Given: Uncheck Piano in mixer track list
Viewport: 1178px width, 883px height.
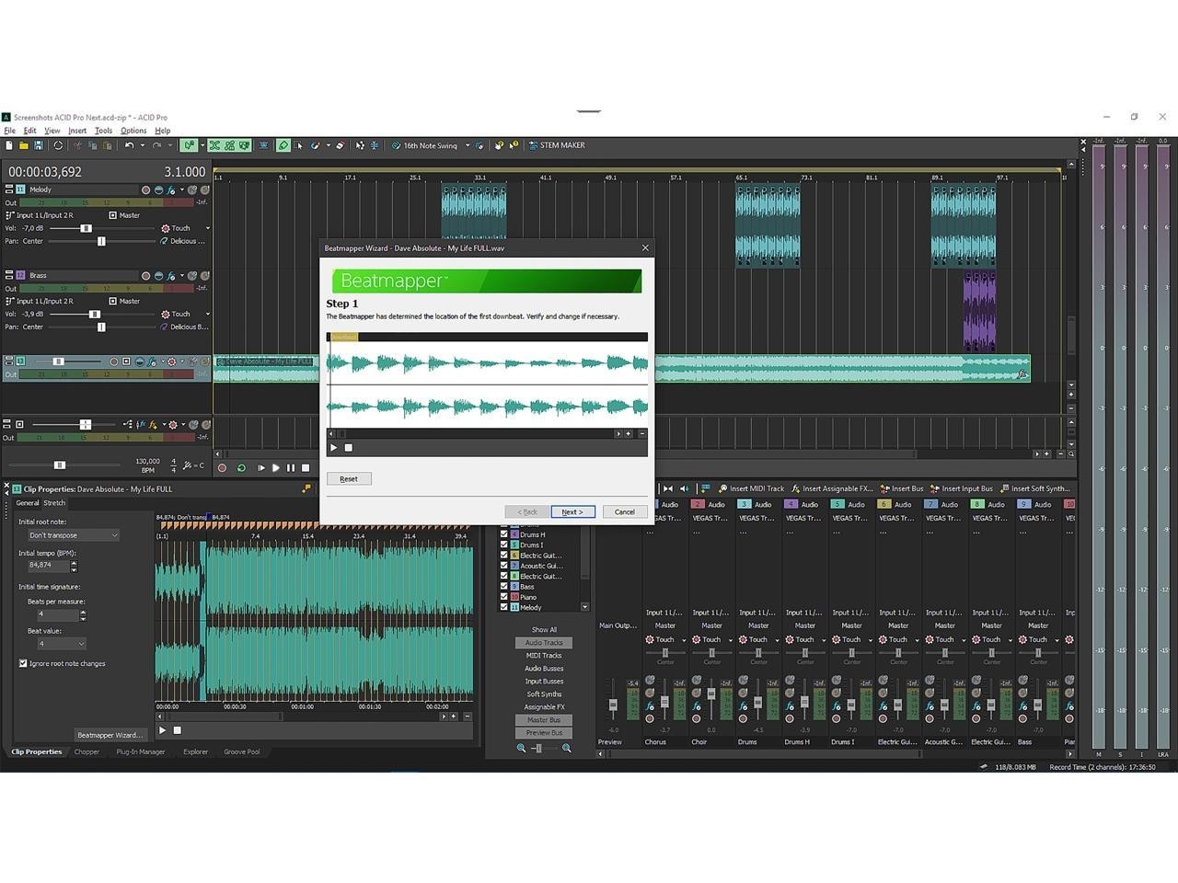Looking at the screenshot, I should 503,597.
